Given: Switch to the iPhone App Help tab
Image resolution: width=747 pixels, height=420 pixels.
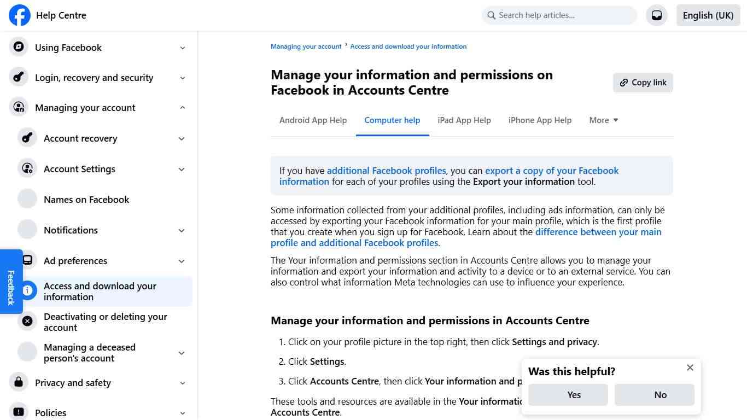Looking at the screenshot, I should click(540, 120).
